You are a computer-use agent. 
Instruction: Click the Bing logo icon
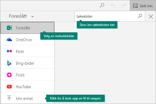pyautogui.click(x=9, y=63)
